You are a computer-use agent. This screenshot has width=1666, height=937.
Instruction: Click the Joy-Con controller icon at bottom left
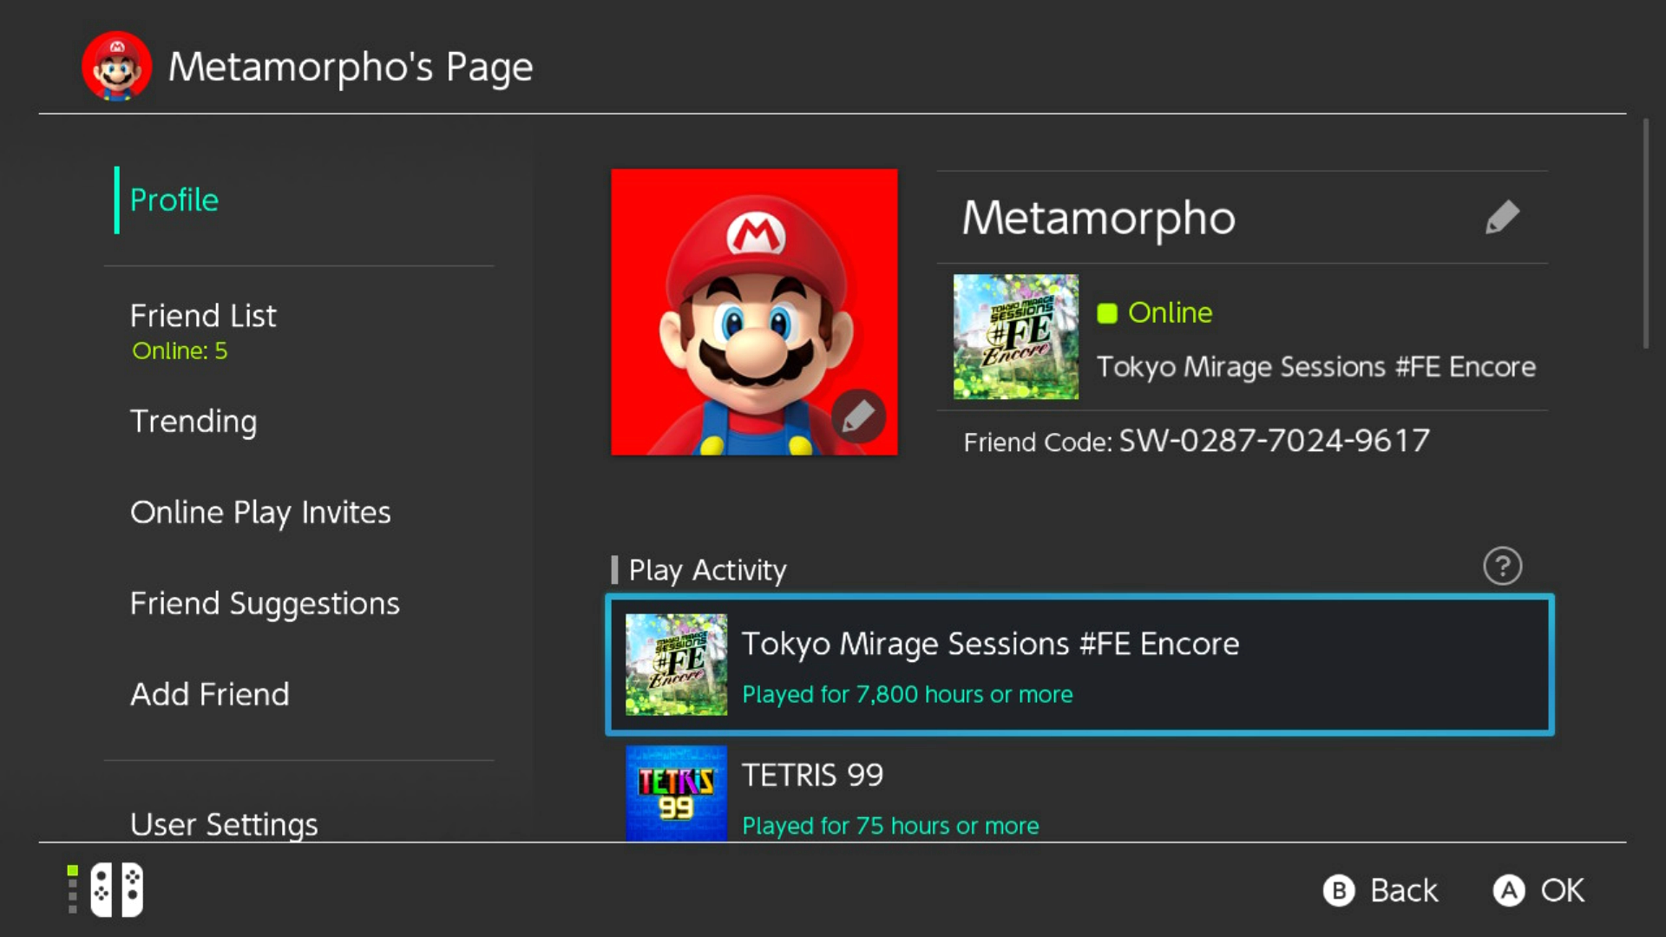pos(117,889)
